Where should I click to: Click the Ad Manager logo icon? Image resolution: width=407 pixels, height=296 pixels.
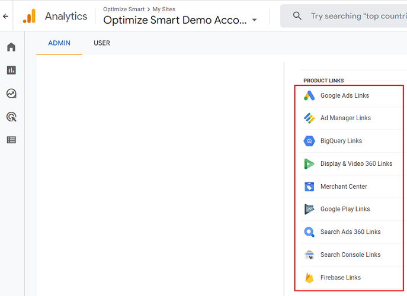[x=309, y=118]
